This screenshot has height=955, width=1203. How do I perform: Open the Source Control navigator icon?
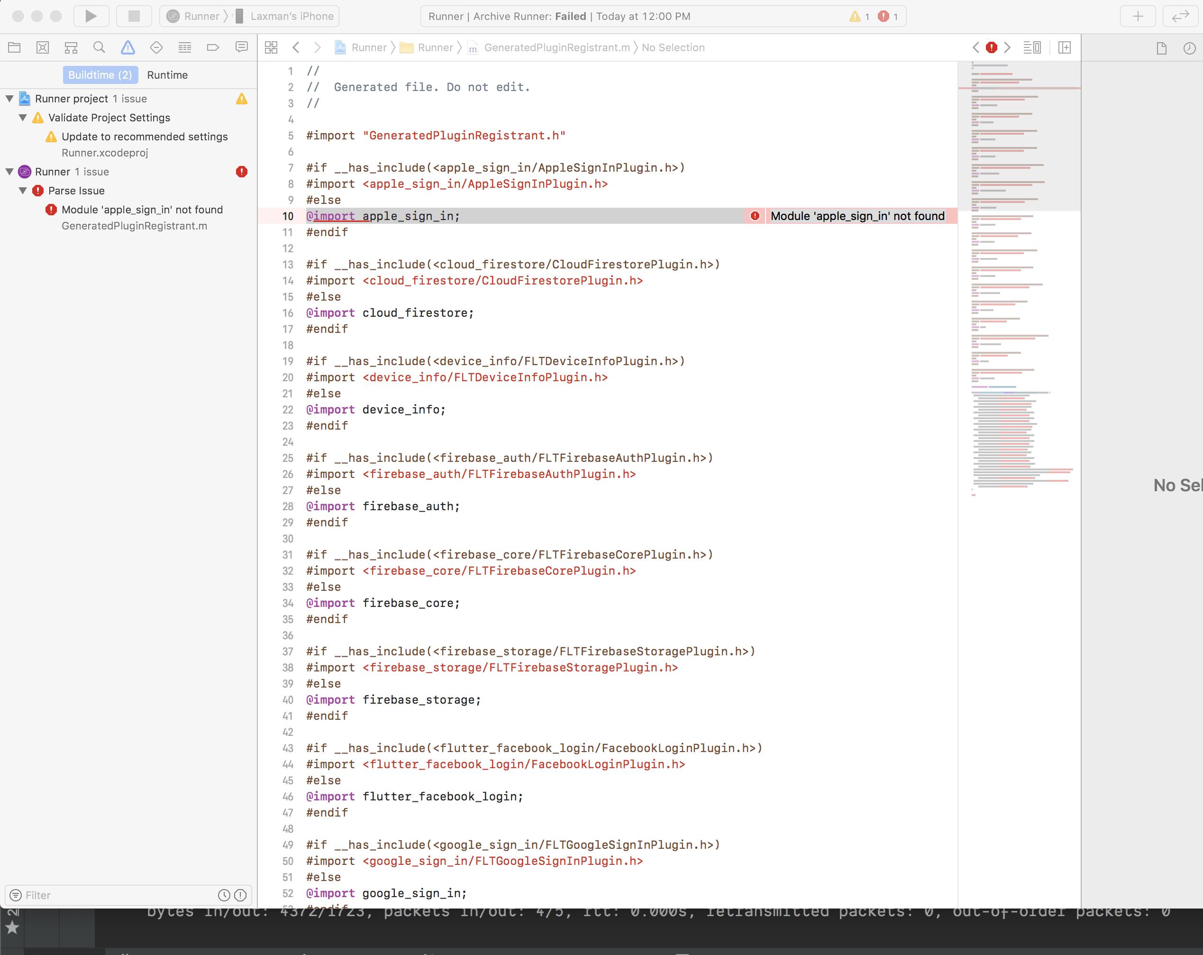pyautogui.click(x=42, y=47)
